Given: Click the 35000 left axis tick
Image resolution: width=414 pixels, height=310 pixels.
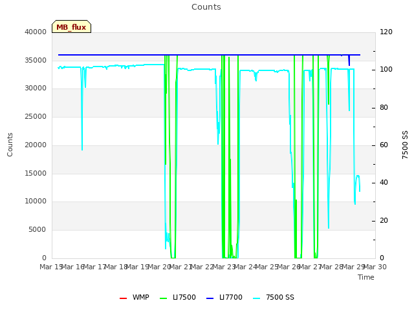Looking at the screenshot, I should pyautogui.click(x=36, y=60).
